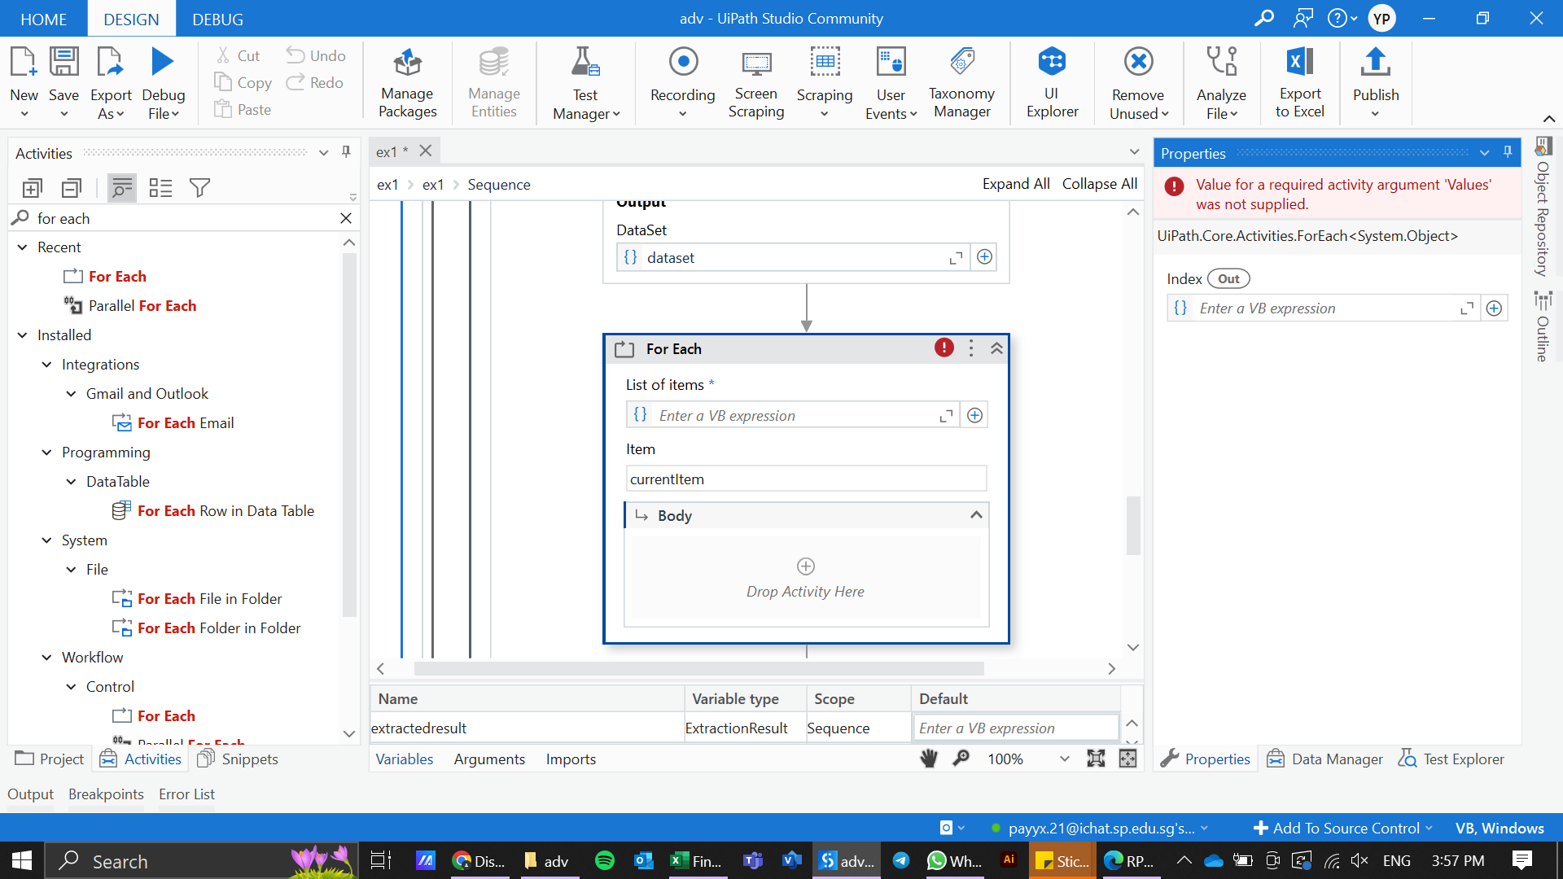1563x879 pixels.
Task: Open Taxonomy Manager
Action: [x=961, y=83]
